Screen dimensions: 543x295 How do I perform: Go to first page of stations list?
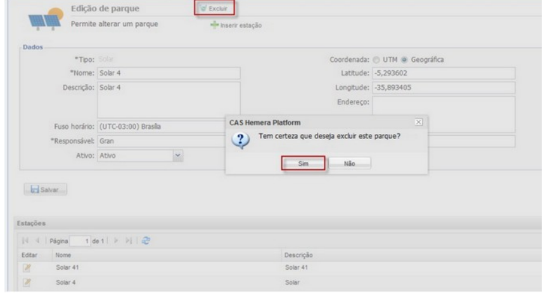(24, 241)
